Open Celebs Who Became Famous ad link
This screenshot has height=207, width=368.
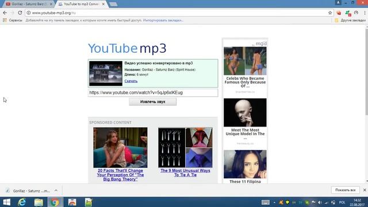click(x=245, y=82)
